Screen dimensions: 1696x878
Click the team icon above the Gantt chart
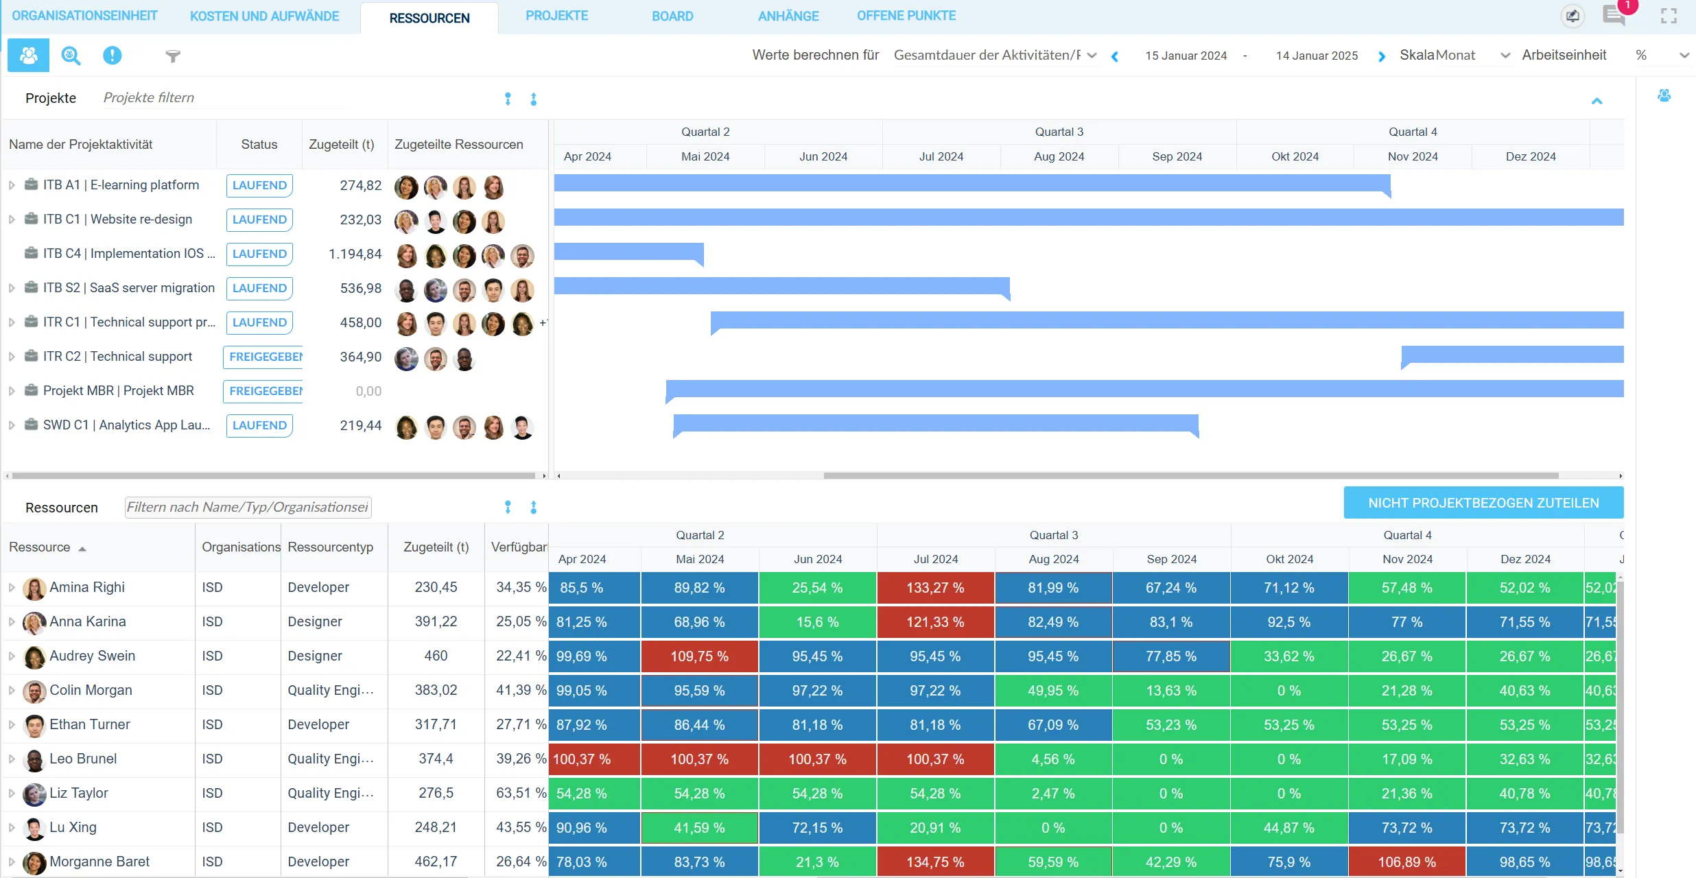pos(1665,96)
